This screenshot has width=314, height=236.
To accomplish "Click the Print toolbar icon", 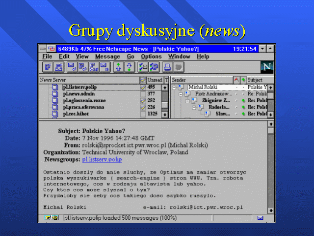I will (x=167, y=67).
